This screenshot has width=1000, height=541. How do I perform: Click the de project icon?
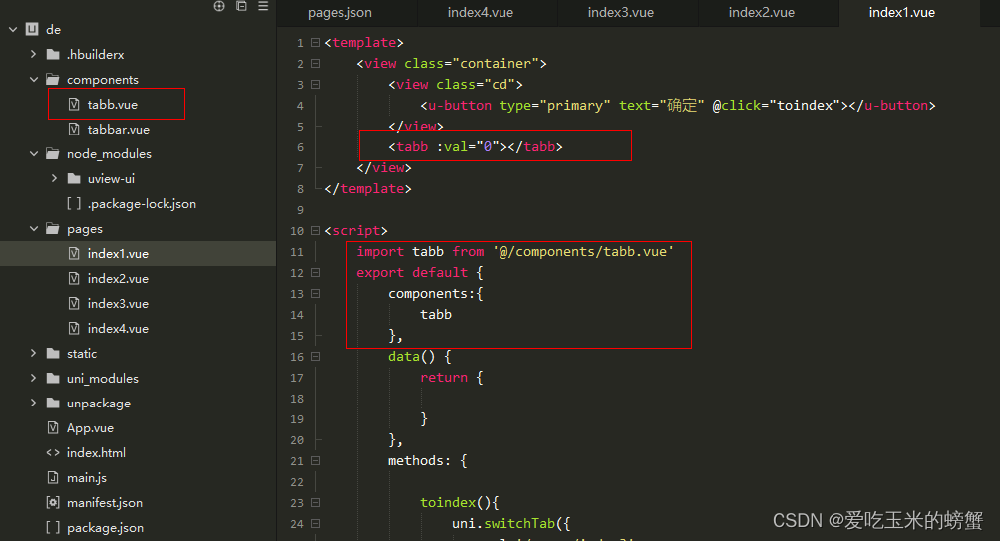pyautogui.click(x=32, y=29)
